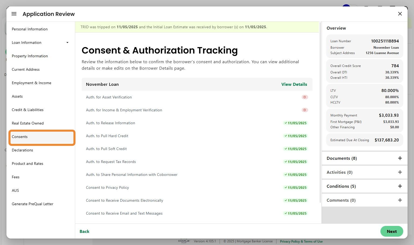Click Auth. to Pull Hard Credit label

tap(107, 136)
